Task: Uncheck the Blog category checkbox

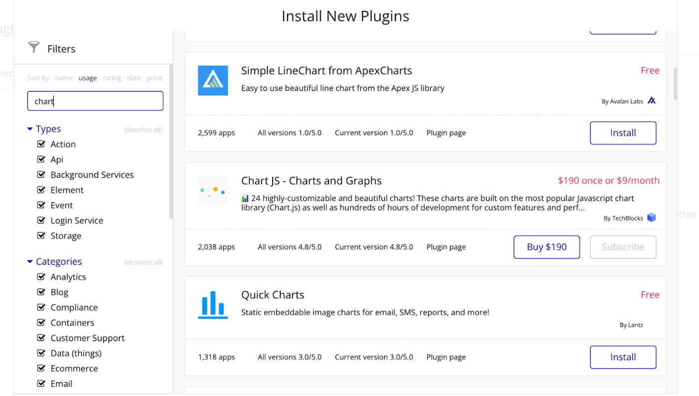Action: coord(41,292)
